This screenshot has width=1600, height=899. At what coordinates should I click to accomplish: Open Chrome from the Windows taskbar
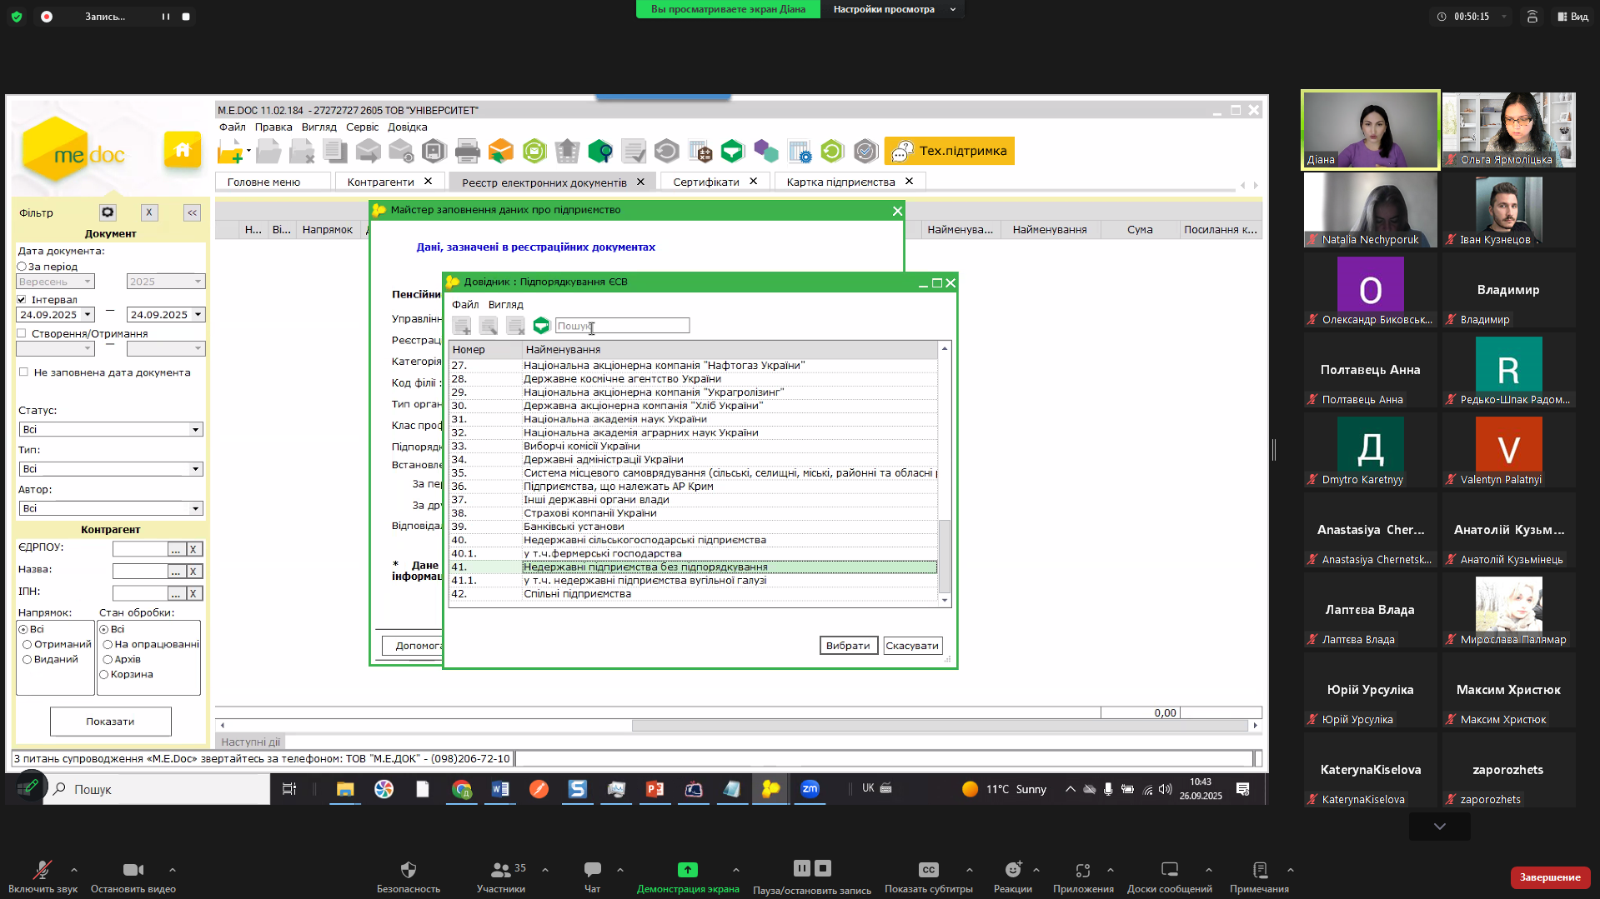click(461, 789)
